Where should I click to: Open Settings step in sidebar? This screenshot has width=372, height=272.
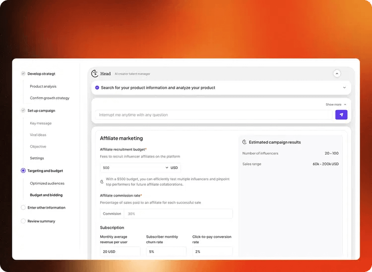[37, 158]
